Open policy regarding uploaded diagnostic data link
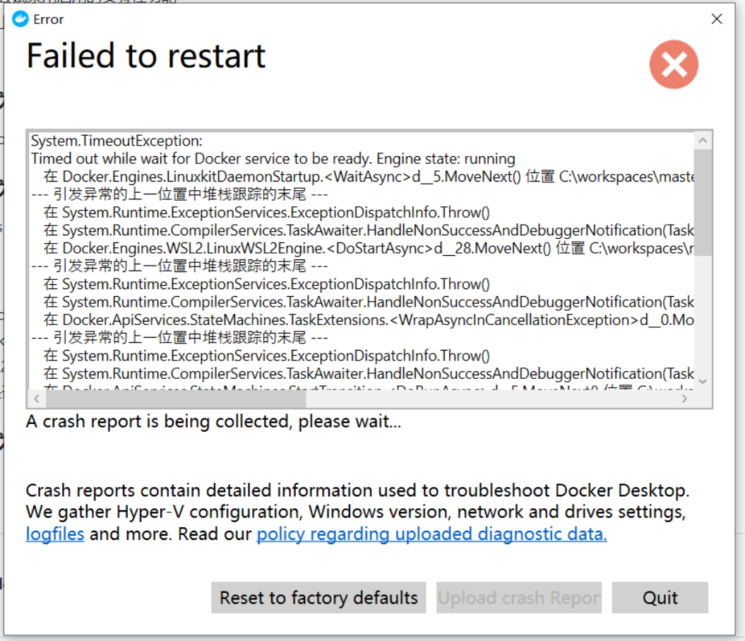This screenshot has width=745, height=641. [x=431, y=534]
